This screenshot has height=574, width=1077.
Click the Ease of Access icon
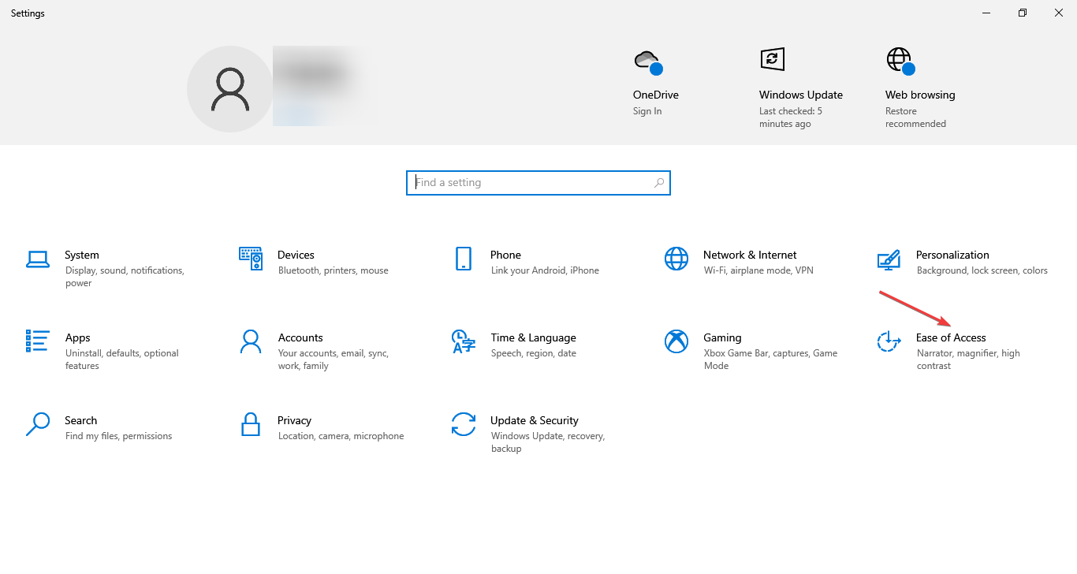coord(889,341)
